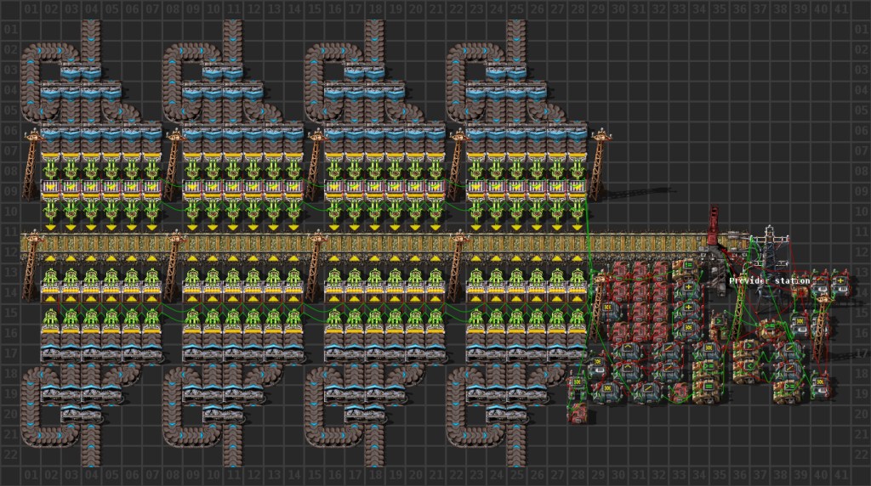Image resolution: width=871 pixels, height=486 pixels.
Task: Click the top ruler column "15" label
Action: (315, 8)
